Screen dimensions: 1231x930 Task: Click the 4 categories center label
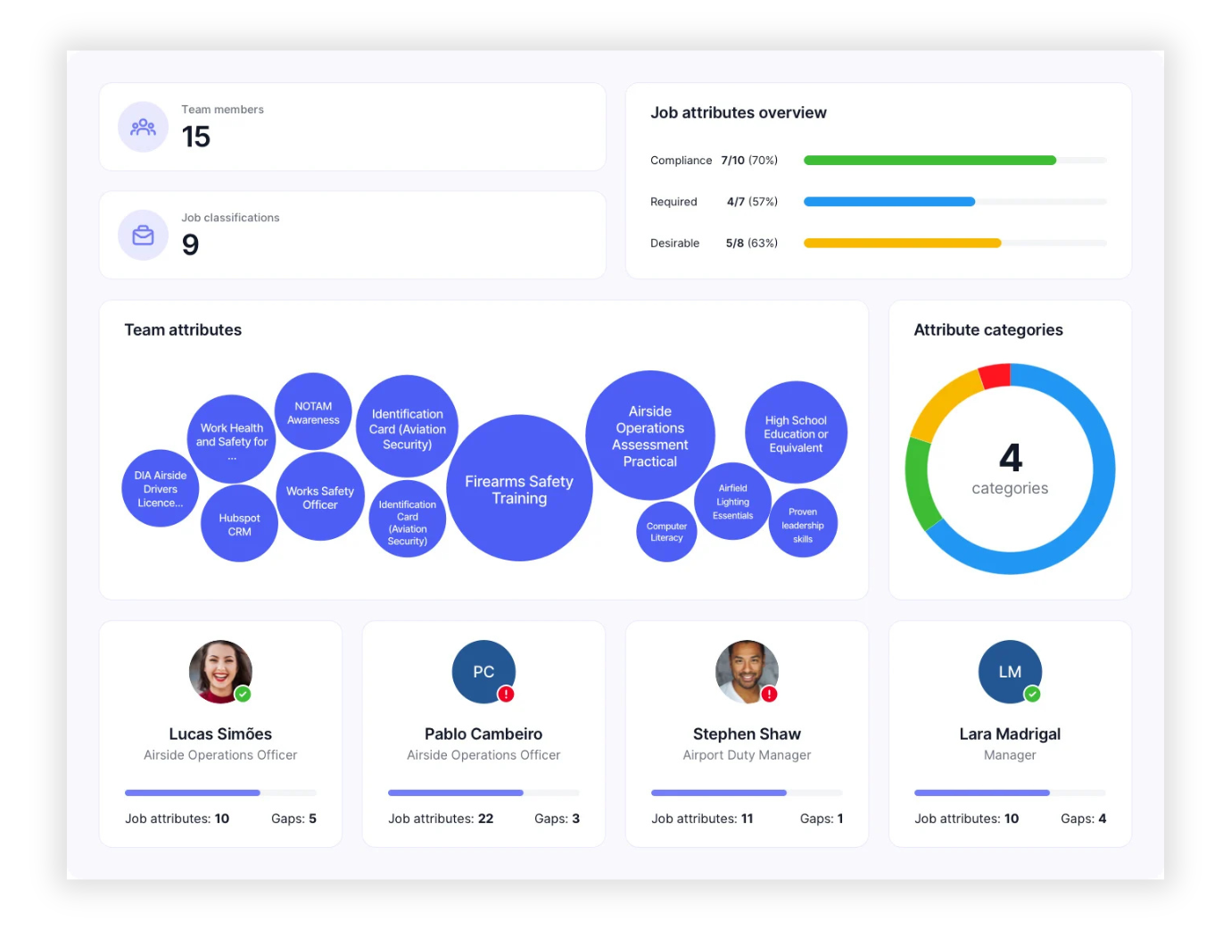point(1010,469)
